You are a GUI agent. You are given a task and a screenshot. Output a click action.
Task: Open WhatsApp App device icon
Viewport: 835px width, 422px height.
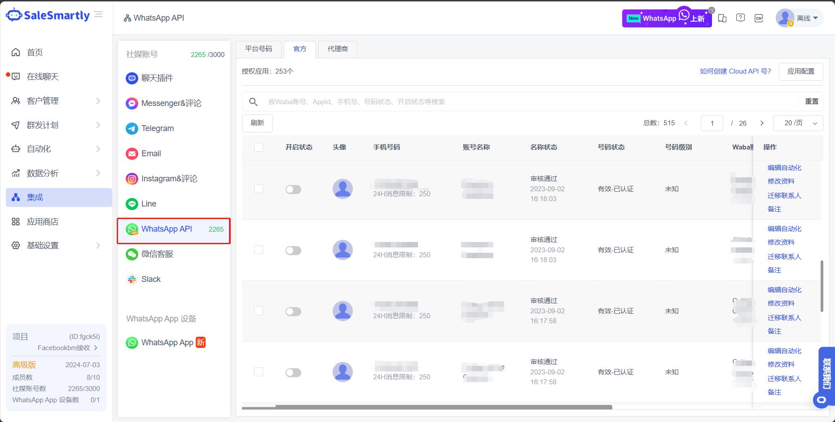[132, 343]
